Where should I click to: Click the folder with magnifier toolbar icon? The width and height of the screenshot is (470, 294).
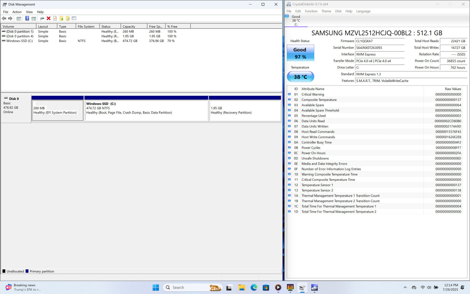(x=68, y=19)
